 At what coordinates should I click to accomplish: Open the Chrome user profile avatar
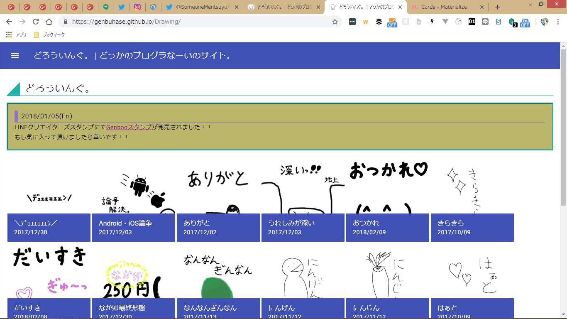(x=545, y=22)
